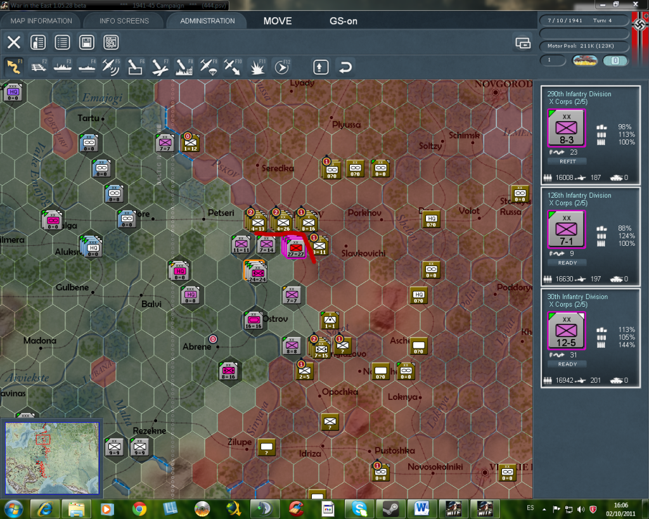Select the Soviet 4=13 unit stack

click(257, 221)
